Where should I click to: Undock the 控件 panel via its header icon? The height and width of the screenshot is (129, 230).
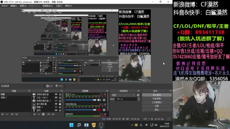170,91
